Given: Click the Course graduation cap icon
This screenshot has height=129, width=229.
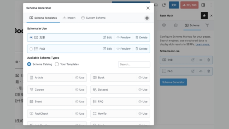Looking at the screenshot, I should click(x=31, y=90).
